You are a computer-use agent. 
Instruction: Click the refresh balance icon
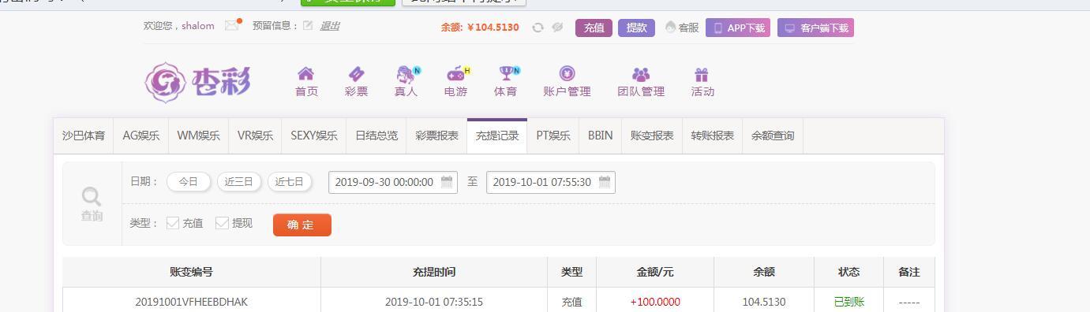(x=538, y=28)
